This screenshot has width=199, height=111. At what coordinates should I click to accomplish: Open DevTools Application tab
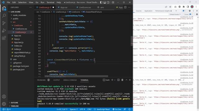tap(148, 11)
